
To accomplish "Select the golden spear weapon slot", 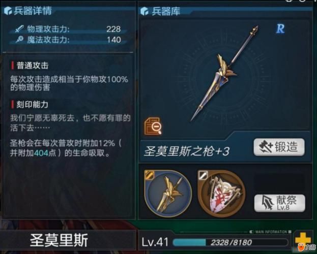I will pos(168,194).
